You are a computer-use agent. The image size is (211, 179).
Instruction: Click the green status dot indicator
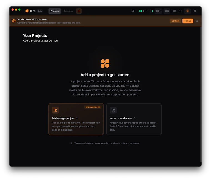(152, 11)
